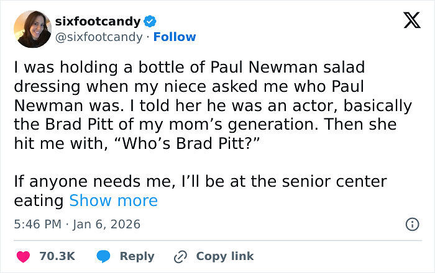Image resolution: width=435 pixels, height=273 pixels.
Task: Follow the sixfootcandy account
Action: 175,37
